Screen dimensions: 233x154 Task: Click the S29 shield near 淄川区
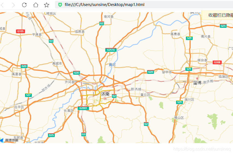[x=179, y=102]
